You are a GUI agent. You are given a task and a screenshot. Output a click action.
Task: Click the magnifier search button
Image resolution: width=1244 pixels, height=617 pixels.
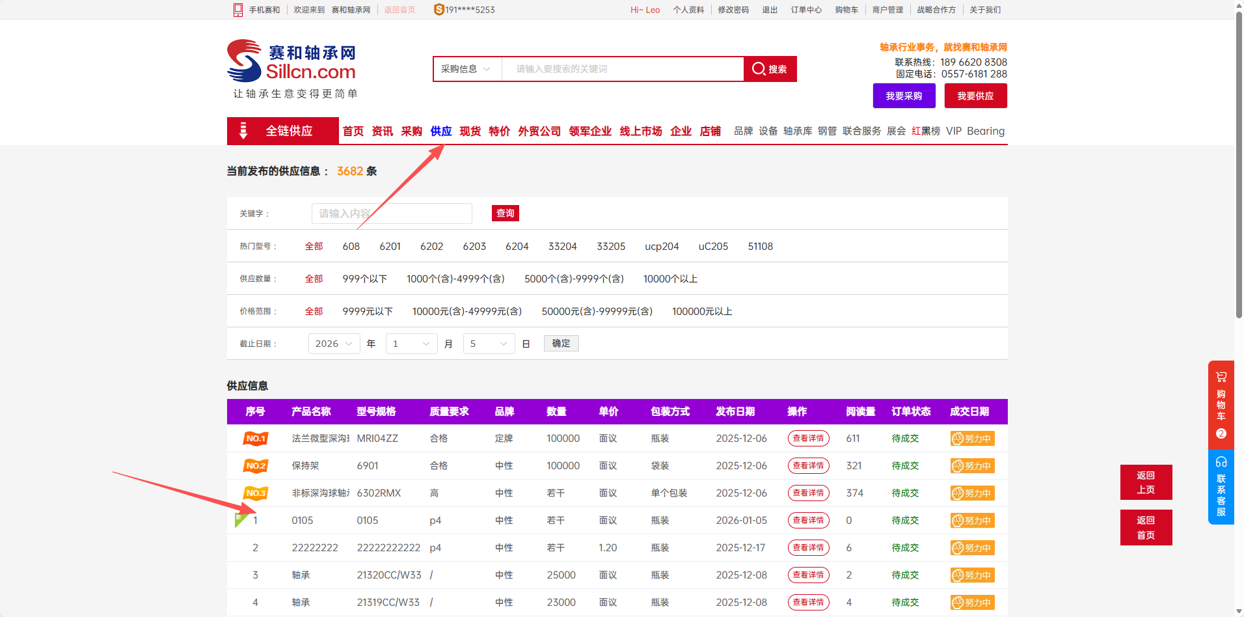770,69
